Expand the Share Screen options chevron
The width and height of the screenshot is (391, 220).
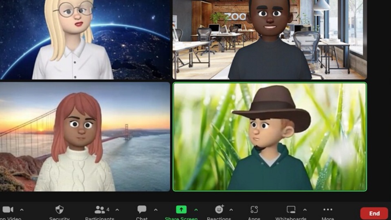coord(196,210)
